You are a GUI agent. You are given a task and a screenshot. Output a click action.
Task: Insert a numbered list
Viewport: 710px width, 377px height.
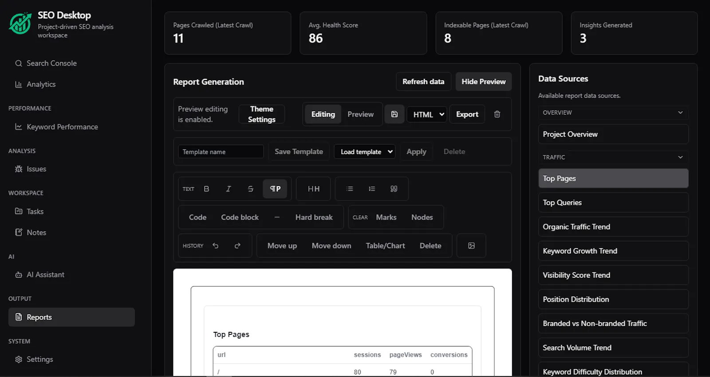tap(372, 189)
